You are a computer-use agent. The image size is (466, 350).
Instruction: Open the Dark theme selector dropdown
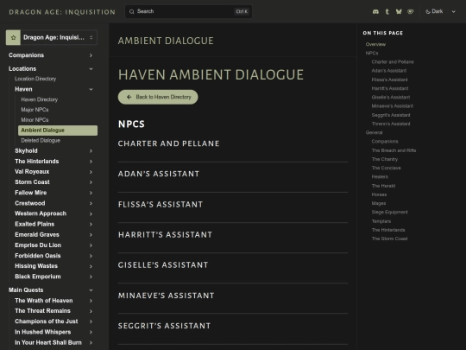441,11
